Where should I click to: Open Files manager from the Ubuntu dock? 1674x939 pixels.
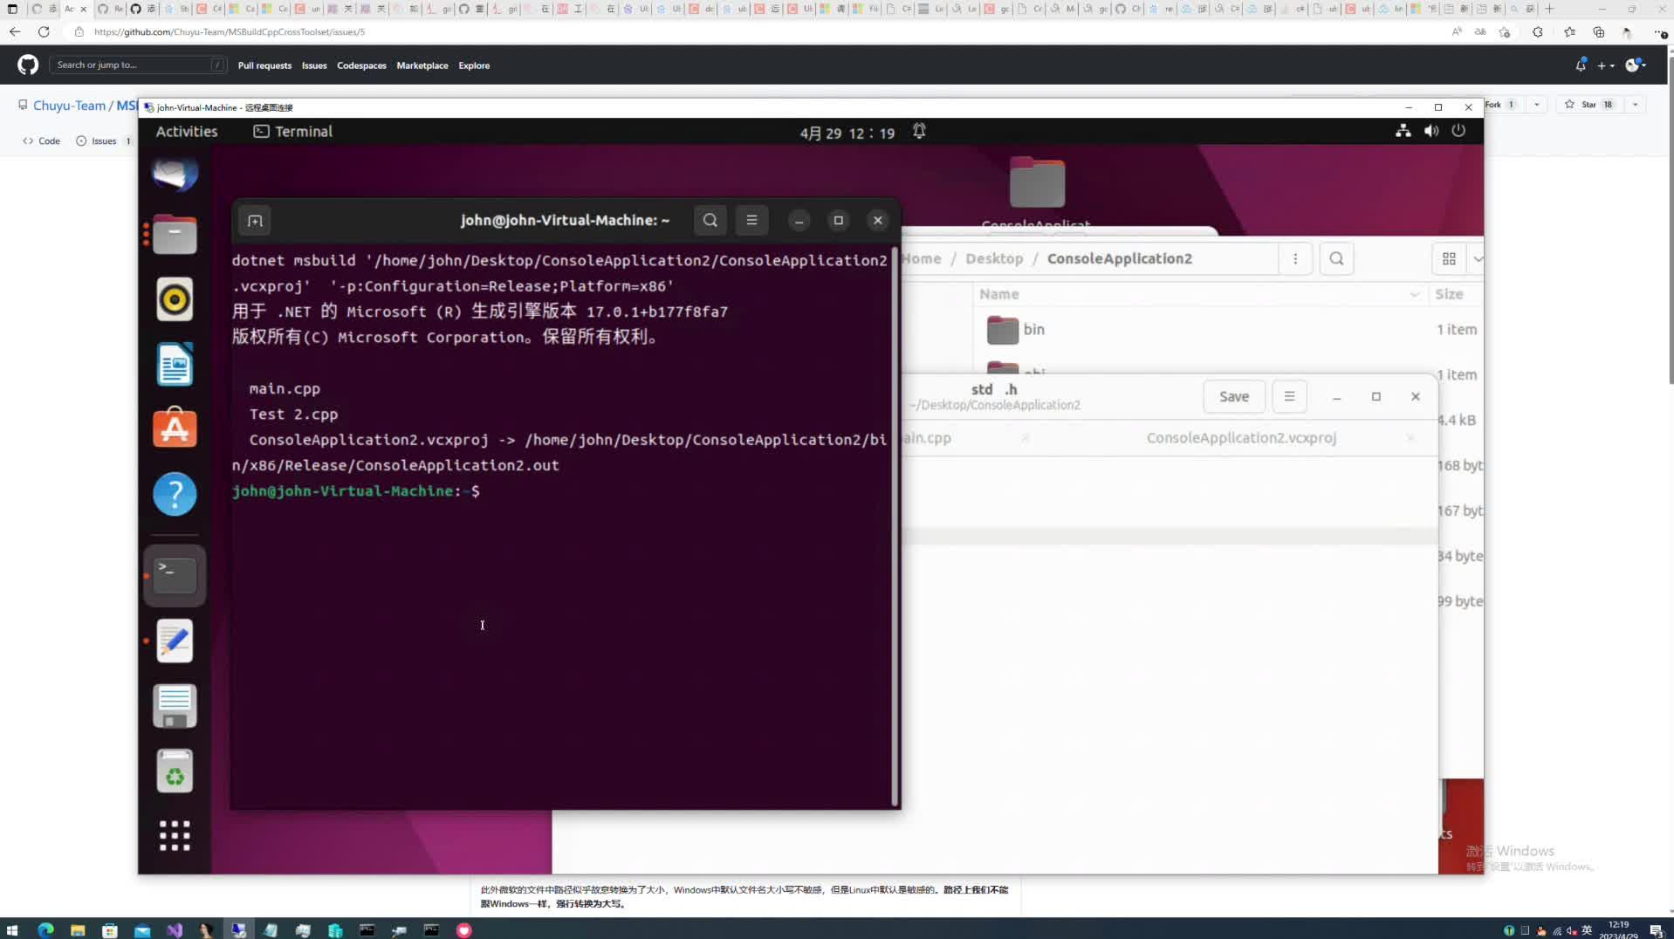pyautogui.click(x=175, y=234)
